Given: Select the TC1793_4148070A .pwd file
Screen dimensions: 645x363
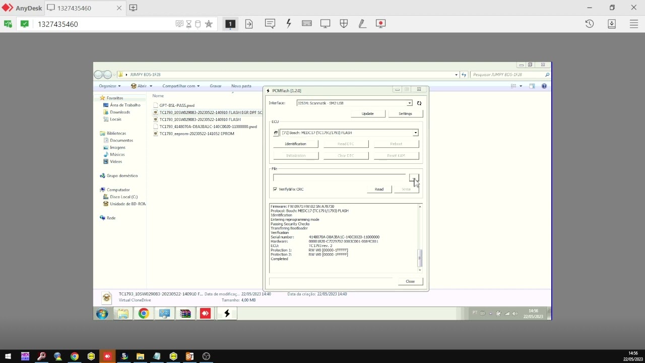Looking at the screenshot, I should 208,127.
